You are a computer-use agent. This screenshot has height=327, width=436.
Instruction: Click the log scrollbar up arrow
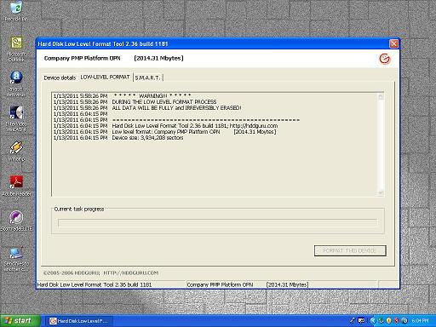[381, 97]
